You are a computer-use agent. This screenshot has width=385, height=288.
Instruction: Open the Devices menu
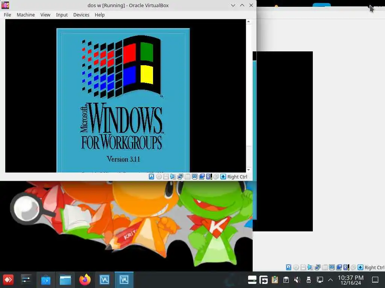(81, 15)
